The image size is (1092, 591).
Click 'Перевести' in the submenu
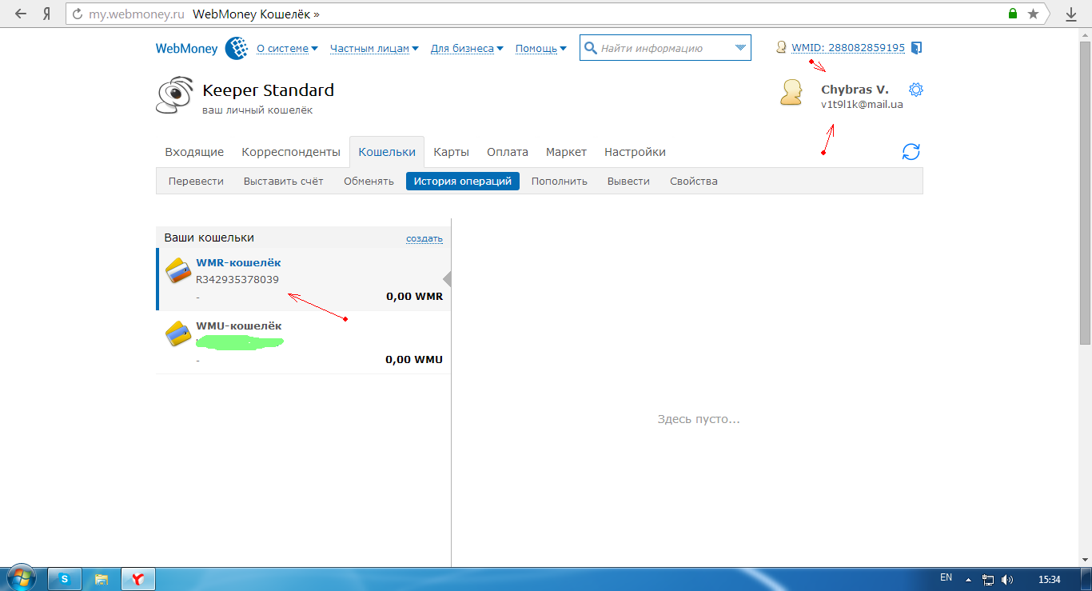[196, 182]
